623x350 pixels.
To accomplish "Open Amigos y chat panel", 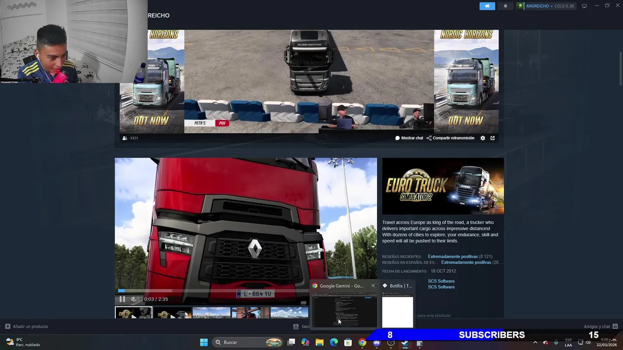I will click(x=601, y=327).
